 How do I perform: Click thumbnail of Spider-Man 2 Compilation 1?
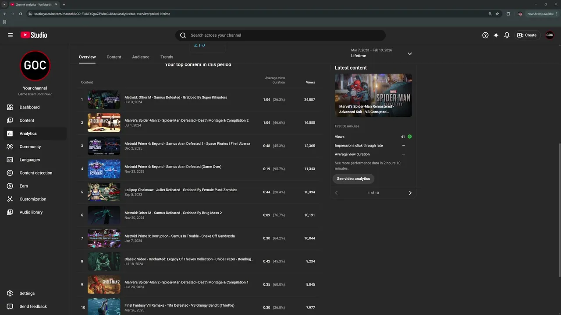pos(104,285)
